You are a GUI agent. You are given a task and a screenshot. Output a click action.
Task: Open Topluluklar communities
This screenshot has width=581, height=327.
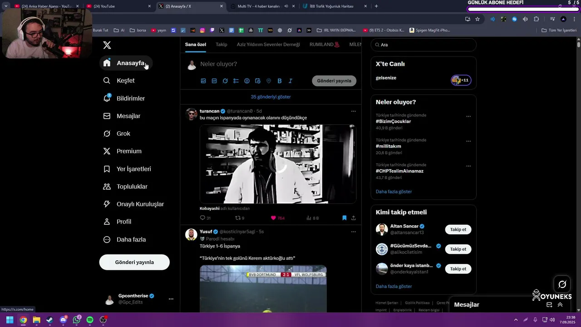pyautogui.click(x=125, y=187)
